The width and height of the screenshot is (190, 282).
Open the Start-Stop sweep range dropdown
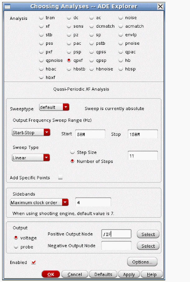click(x=31, y=132)
